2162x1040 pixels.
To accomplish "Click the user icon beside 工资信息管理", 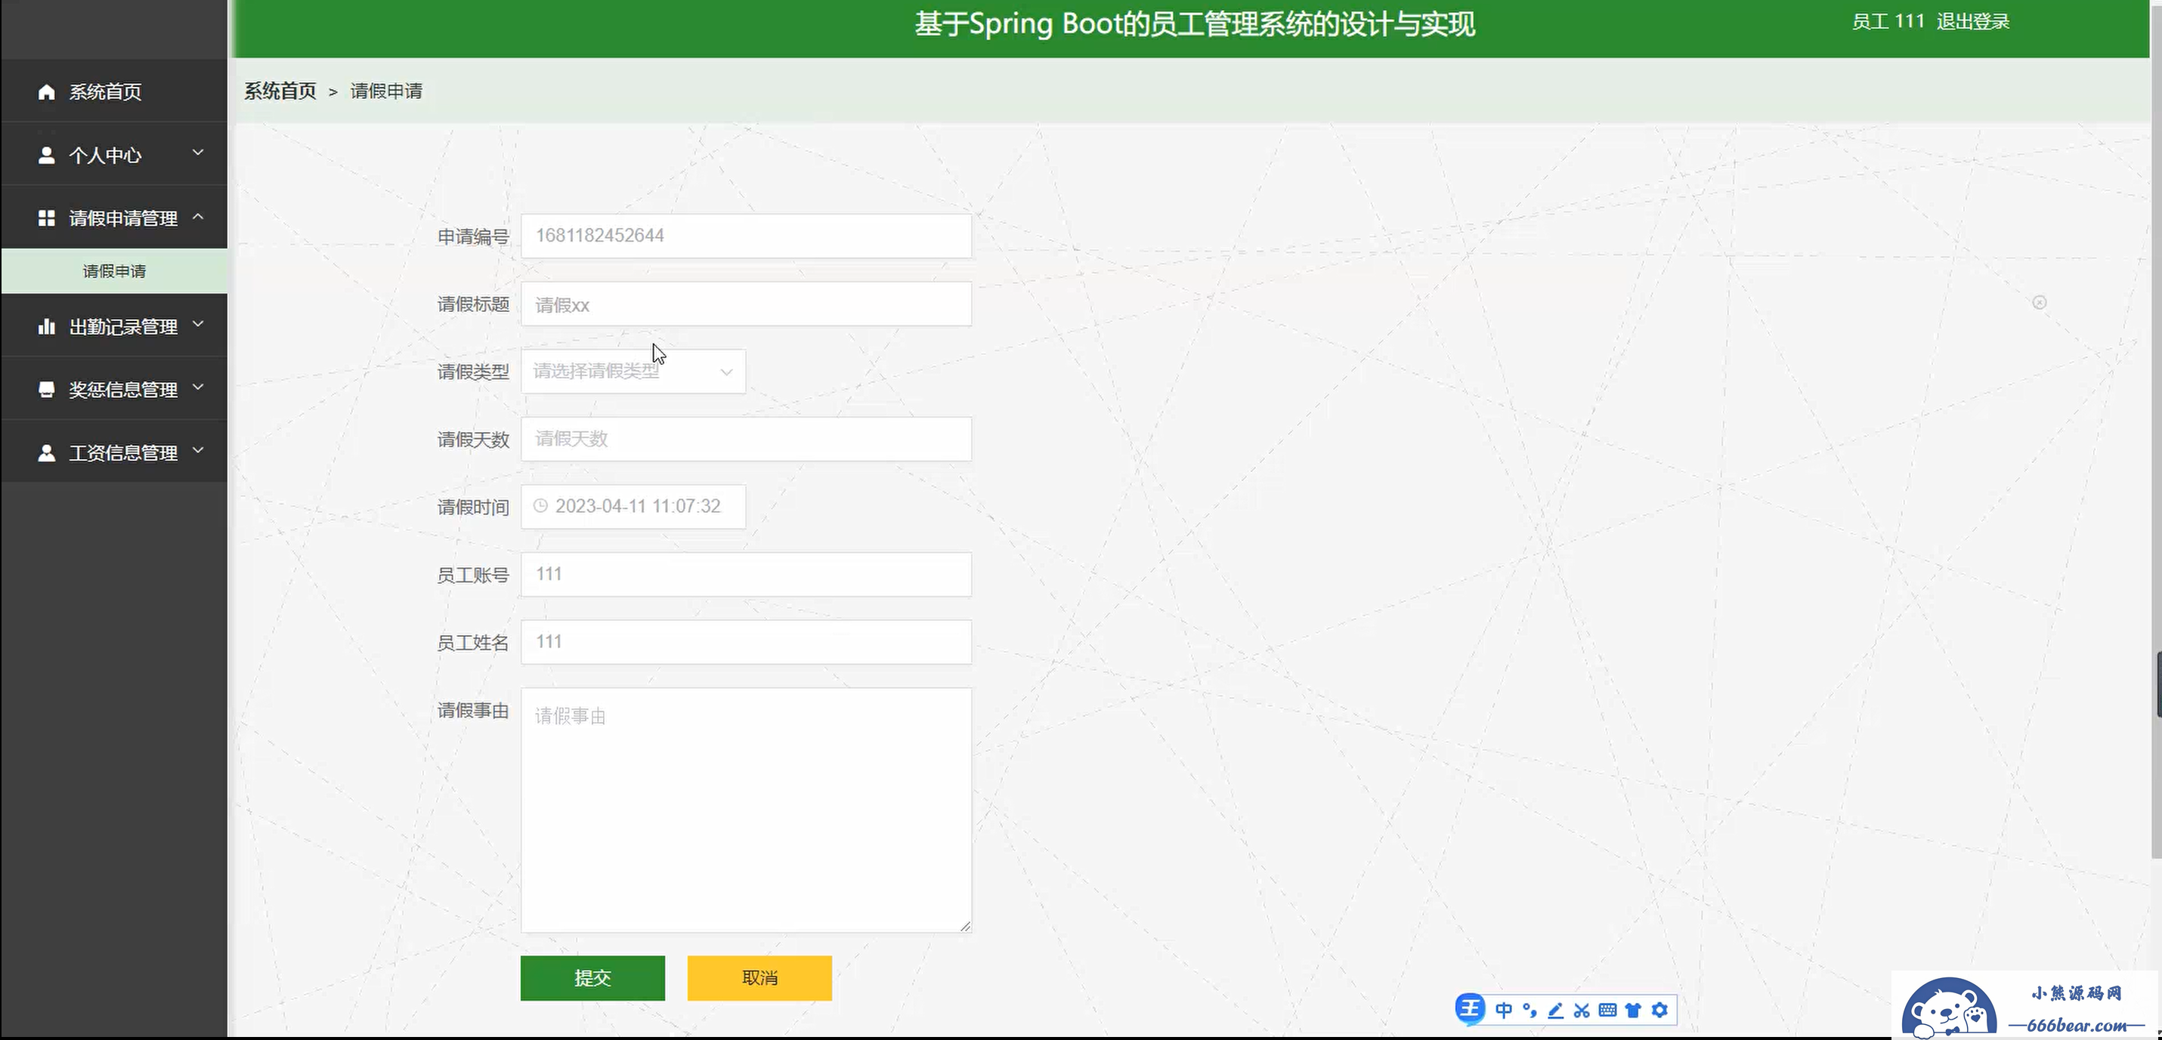I will point(46,453).
